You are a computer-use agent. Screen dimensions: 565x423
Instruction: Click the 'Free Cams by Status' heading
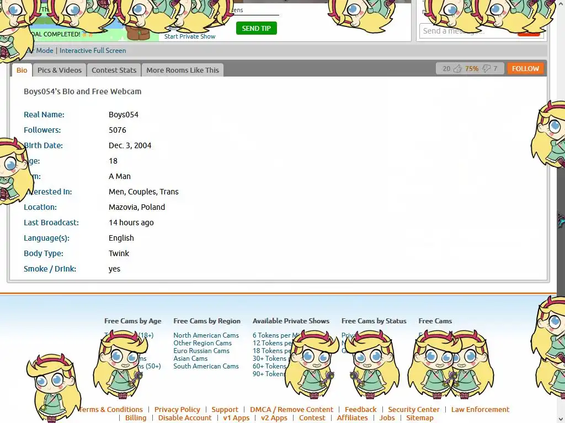coord(374,321)
